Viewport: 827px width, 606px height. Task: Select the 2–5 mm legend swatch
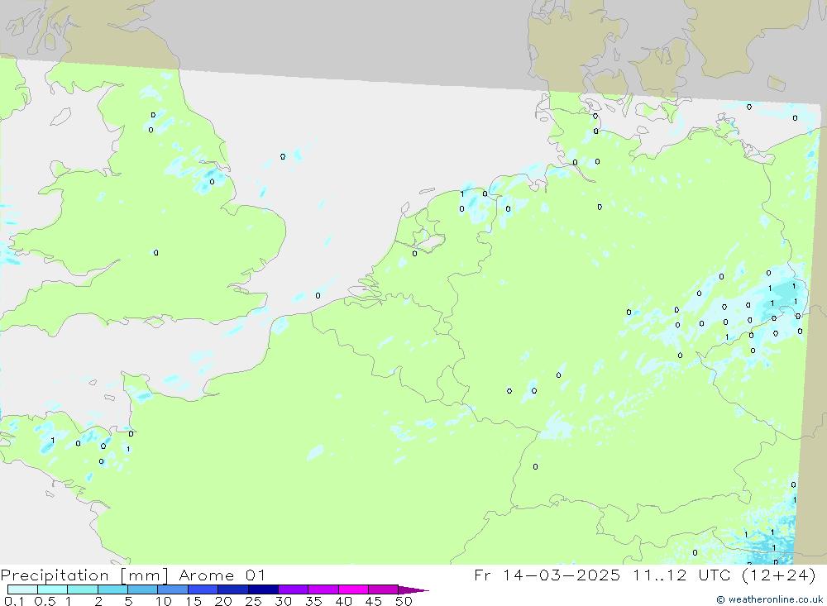click(x=112, y=589)
